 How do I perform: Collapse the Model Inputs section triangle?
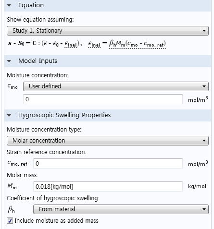pos(9,61)
